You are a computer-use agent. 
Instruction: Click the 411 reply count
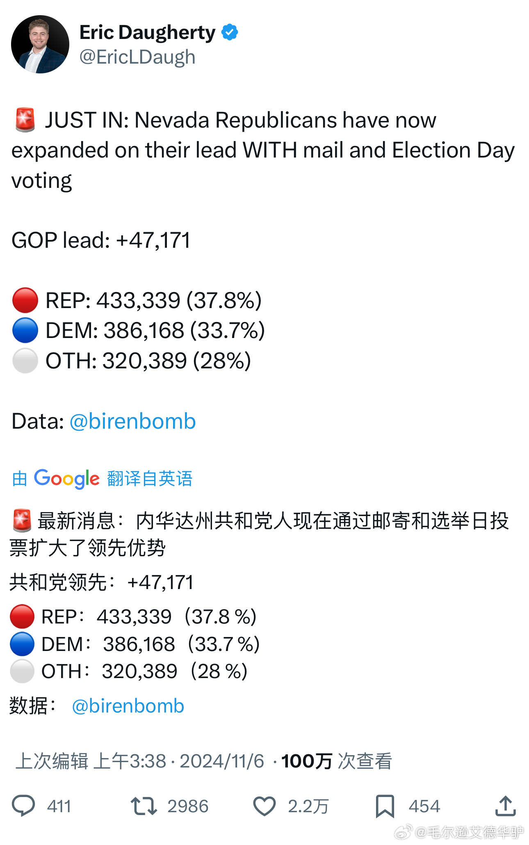[59, 806]
